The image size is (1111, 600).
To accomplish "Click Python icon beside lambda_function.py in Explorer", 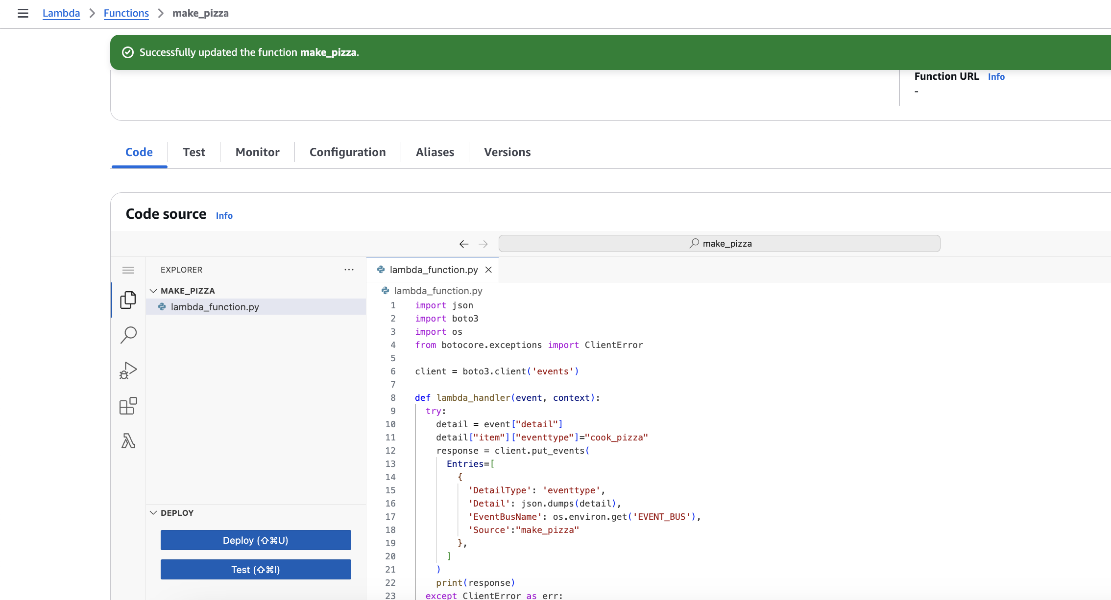I will (162, 307).
